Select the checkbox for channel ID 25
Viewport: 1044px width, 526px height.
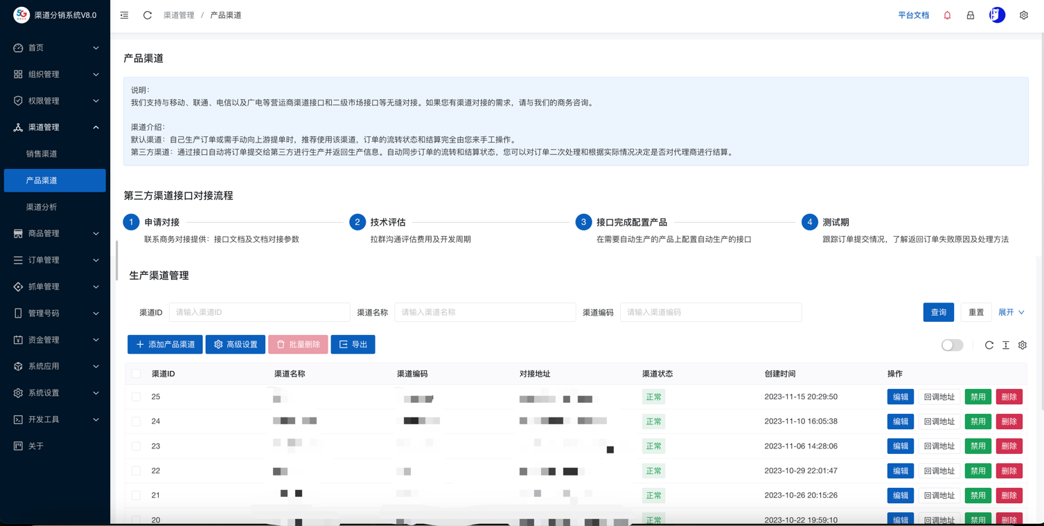[136, 397]
